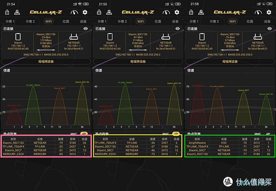The height and width of the screenshot is (191, 276).
Task: Open the 卡槽 2 tab on the 21:58 screen
Action: pyautogui.click(x=214, y=21)
